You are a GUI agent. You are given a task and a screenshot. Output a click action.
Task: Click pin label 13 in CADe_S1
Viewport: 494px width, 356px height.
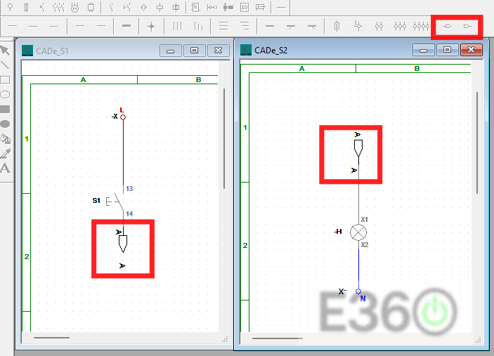click(x=129, y=189)
